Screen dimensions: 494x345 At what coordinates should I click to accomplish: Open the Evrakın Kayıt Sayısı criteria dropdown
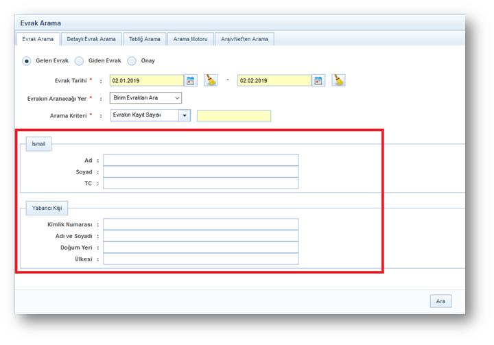184,115
